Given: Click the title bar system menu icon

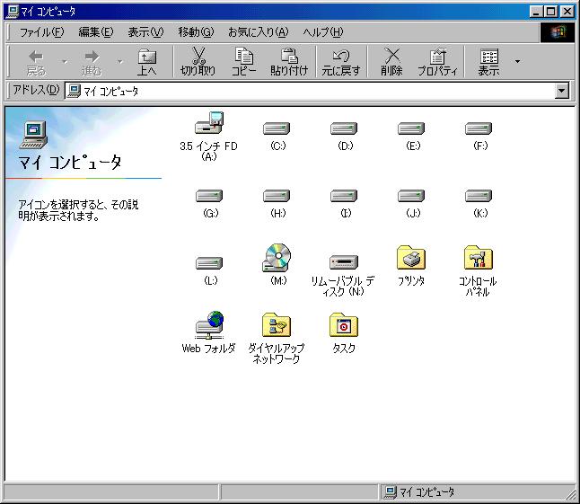Looking at the screenshot, I should pos(13,12).
